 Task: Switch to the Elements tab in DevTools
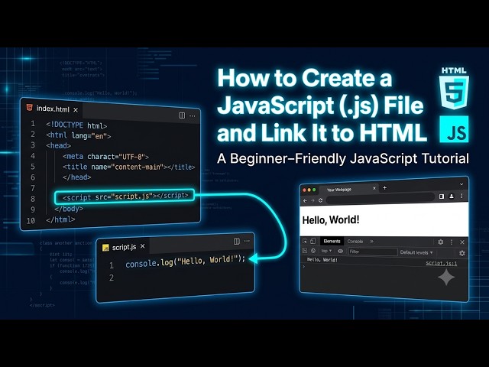[x=332, y=242]
